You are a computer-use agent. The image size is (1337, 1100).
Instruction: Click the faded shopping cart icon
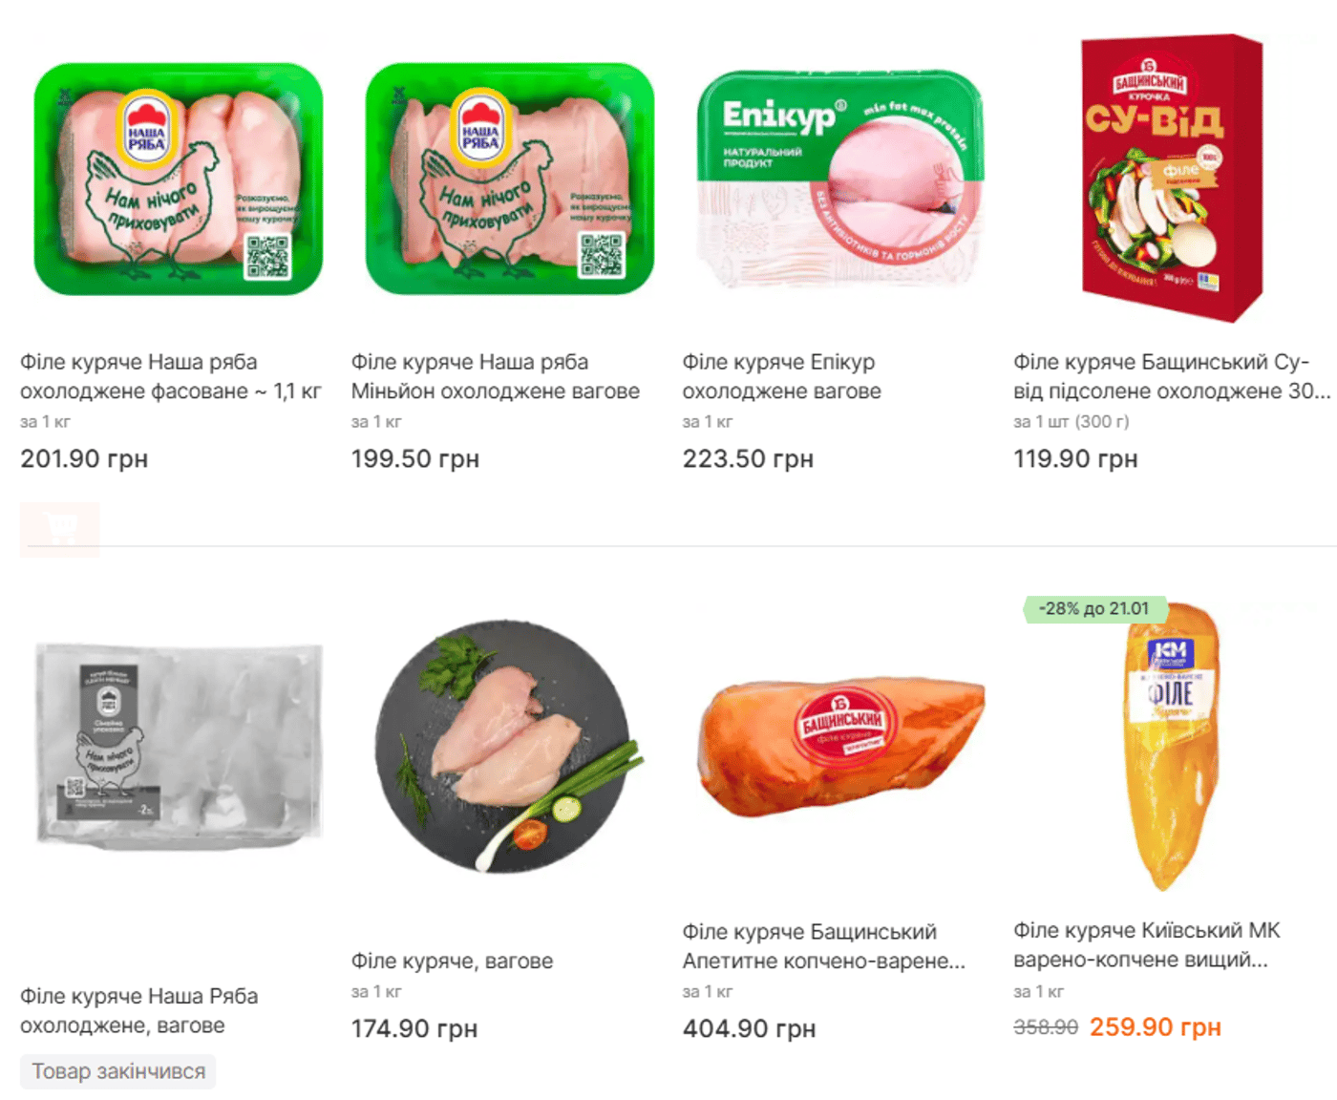click(x=60, y=529)
